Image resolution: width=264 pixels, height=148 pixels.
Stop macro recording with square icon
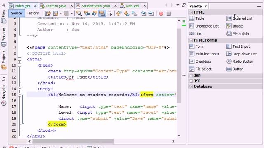tap(169, 14)
